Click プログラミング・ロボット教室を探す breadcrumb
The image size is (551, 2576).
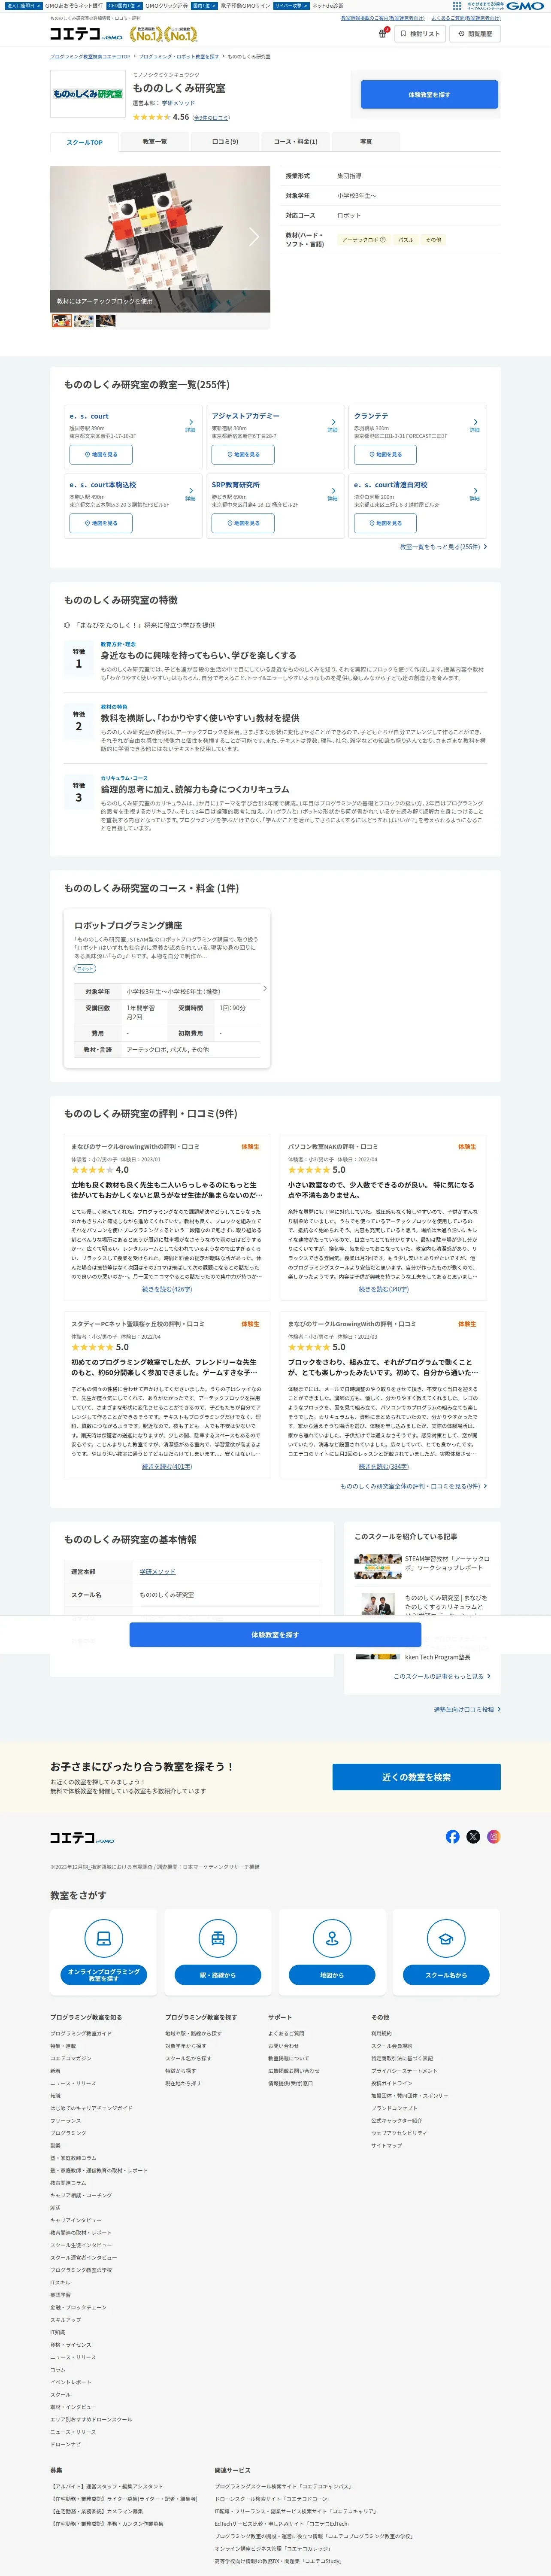(179, 57)
